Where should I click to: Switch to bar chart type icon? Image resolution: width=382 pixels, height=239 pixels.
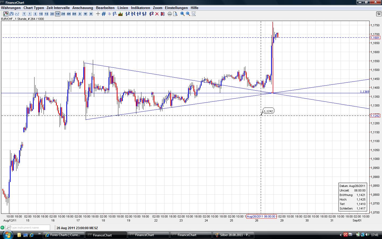tap(11, 14)
